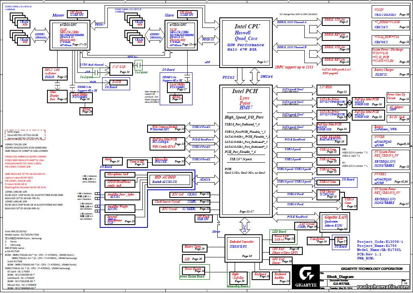Click the Conn to KB block
Image resolution: width=413 pixels, height=293 pixels.
point(137,163)
